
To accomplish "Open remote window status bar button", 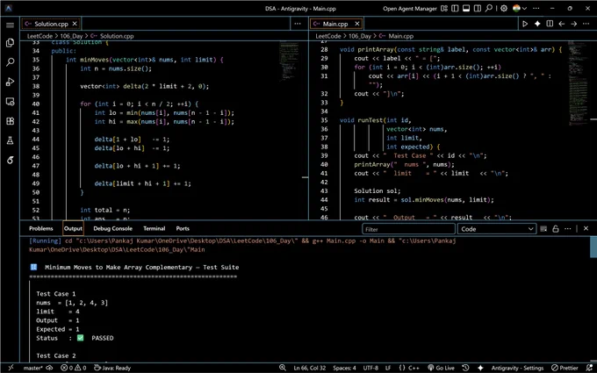I will [11, 368].
